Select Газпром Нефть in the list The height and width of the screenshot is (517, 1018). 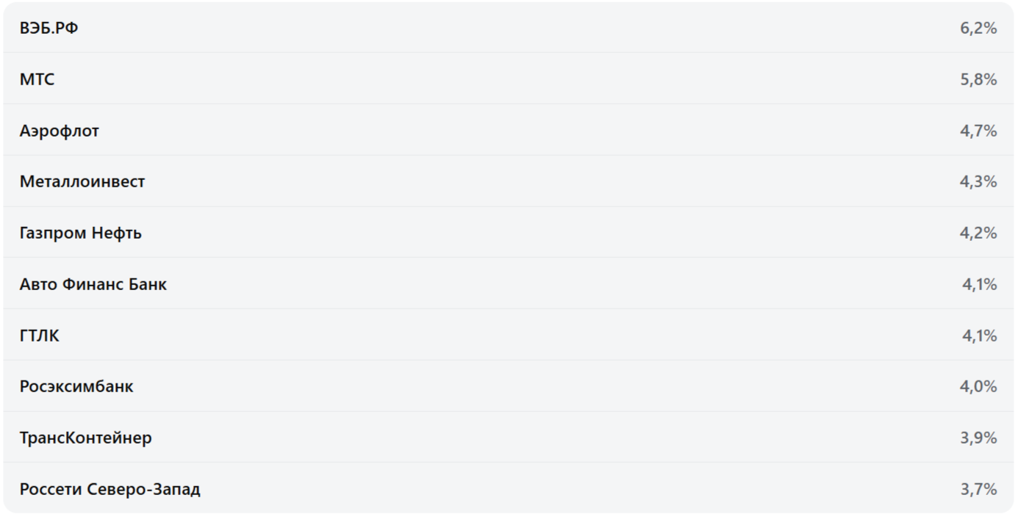pos(81,233)
